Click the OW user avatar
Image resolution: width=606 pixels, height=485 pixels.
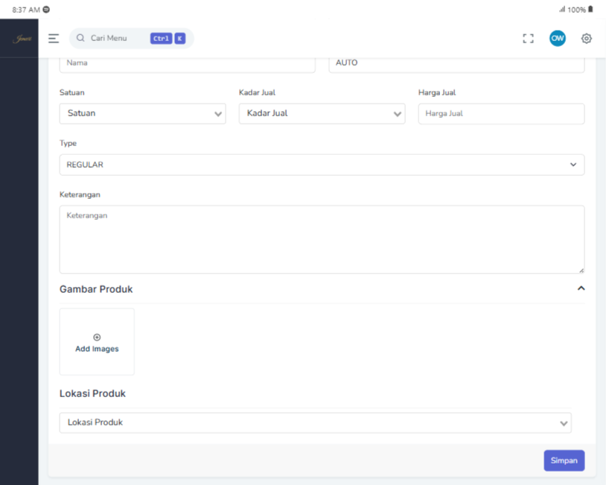(x=557, y=39)
